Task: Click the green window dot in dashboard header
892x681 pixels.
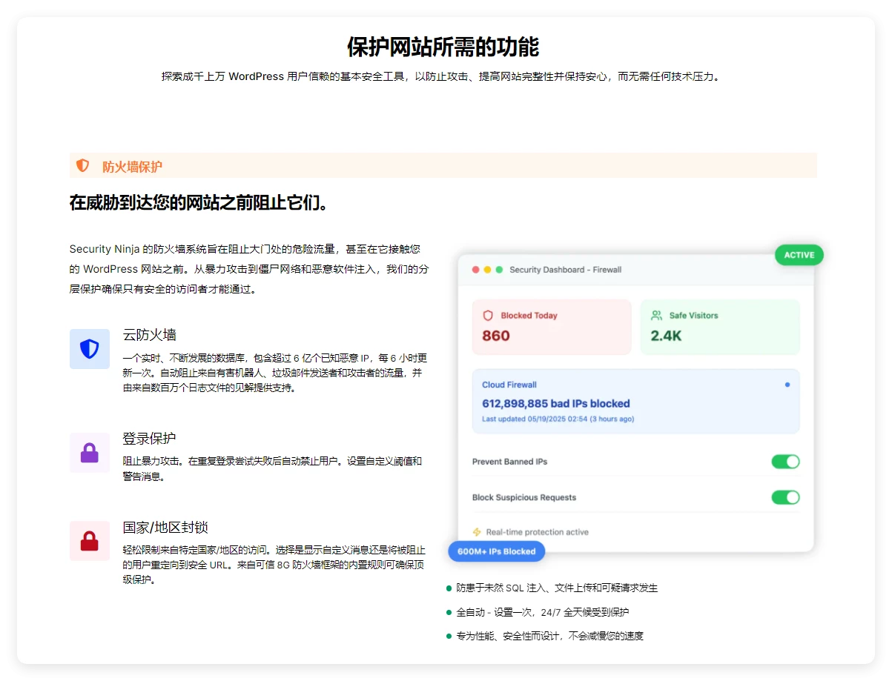Action: click(499, 270)
